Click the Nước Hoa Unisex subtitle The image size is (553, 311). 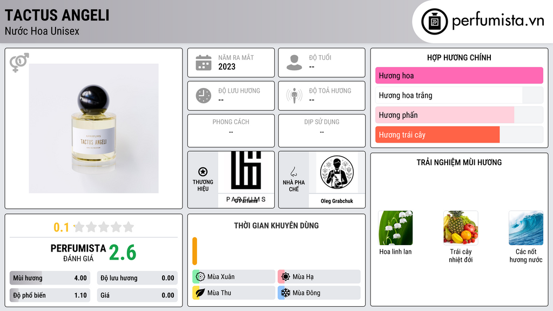tap(42, 31)
